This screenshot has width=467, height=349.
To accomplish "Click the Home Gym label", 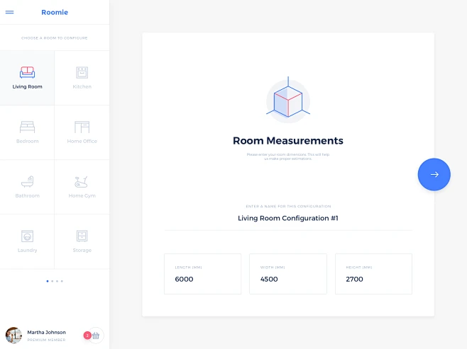I will 82,195.
